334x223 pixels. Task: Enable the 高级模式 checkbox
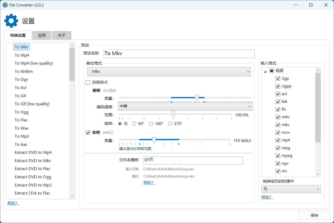coord(88,83)
